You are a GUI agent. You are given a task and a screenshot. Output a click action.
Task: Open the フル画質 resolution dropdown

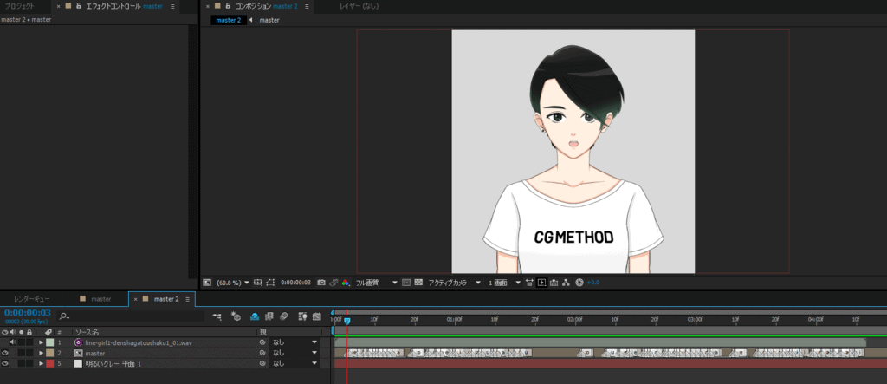pyautogui.click(x=377, y=283)
